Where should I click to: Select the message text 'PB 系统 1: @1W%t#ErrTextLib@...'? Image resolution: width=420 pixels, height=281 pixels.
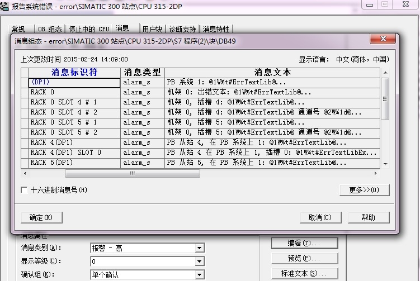click(x=272, y=83)
